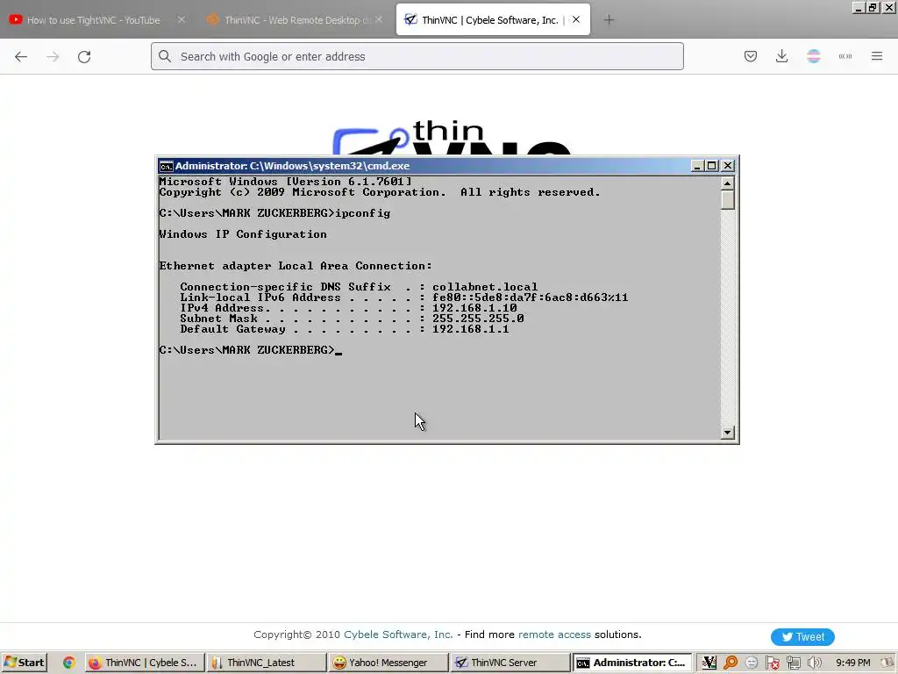
Task: Click the cmd scrollbar down arrow
Action: [x=727, y=433]
